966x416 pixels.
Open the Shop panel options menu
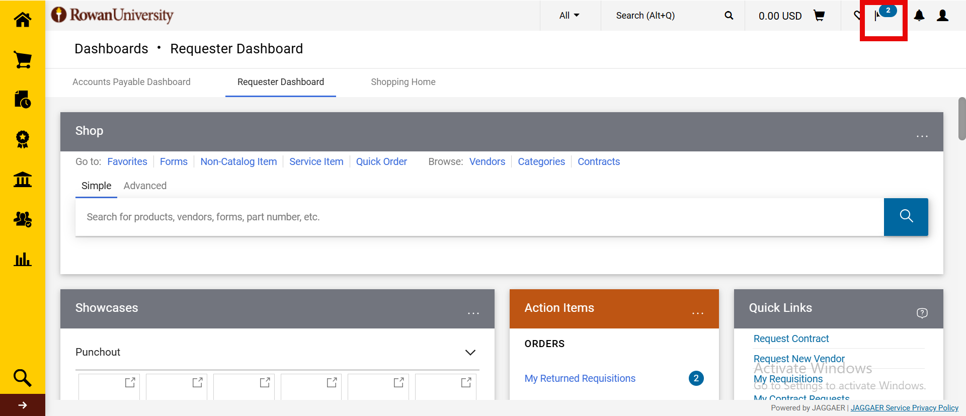click(922, 136)
